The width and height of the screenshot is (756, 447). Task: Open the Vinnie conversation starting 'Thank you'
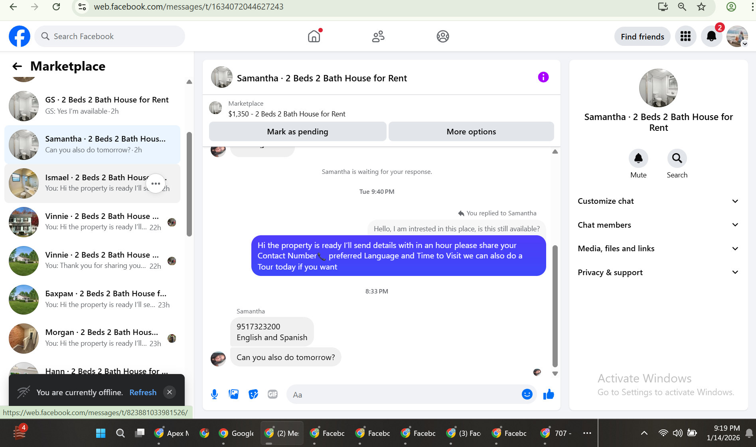92,260
